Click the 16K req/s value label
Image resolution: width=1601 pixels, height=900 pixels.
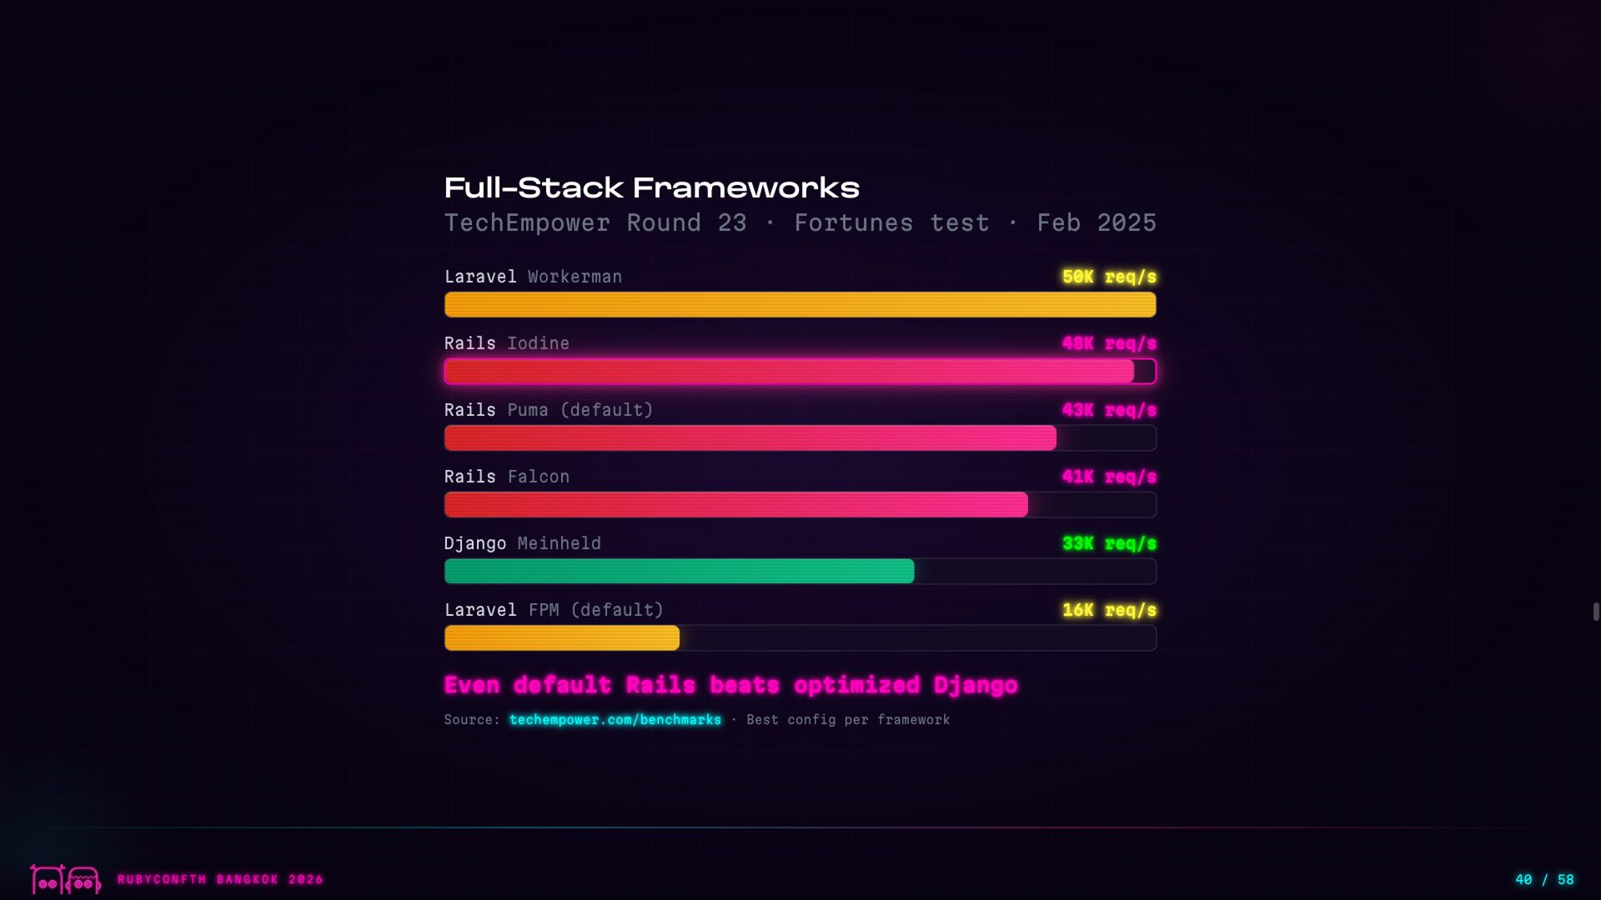pyautogui.click(x=1109, y=610)
